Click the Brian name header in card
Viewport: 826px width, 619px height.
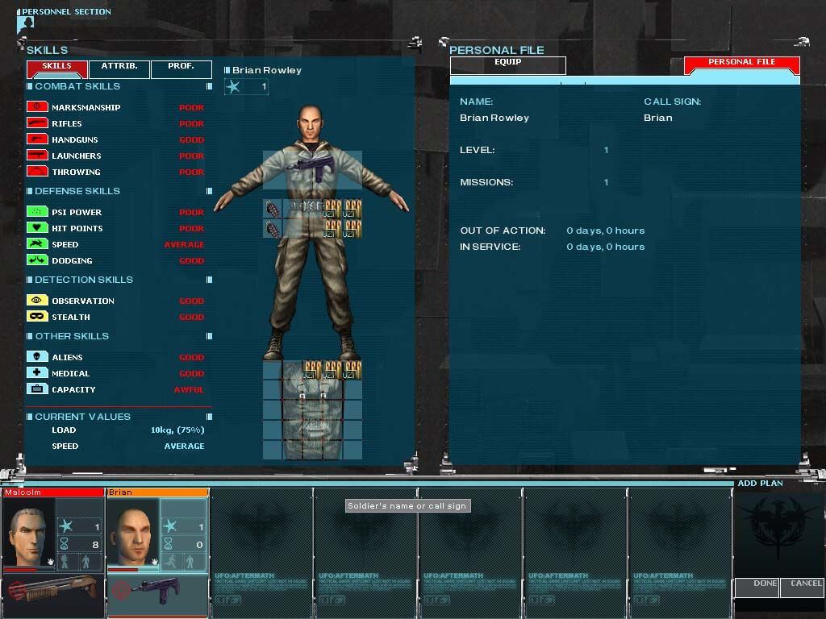tap(157, 492)
